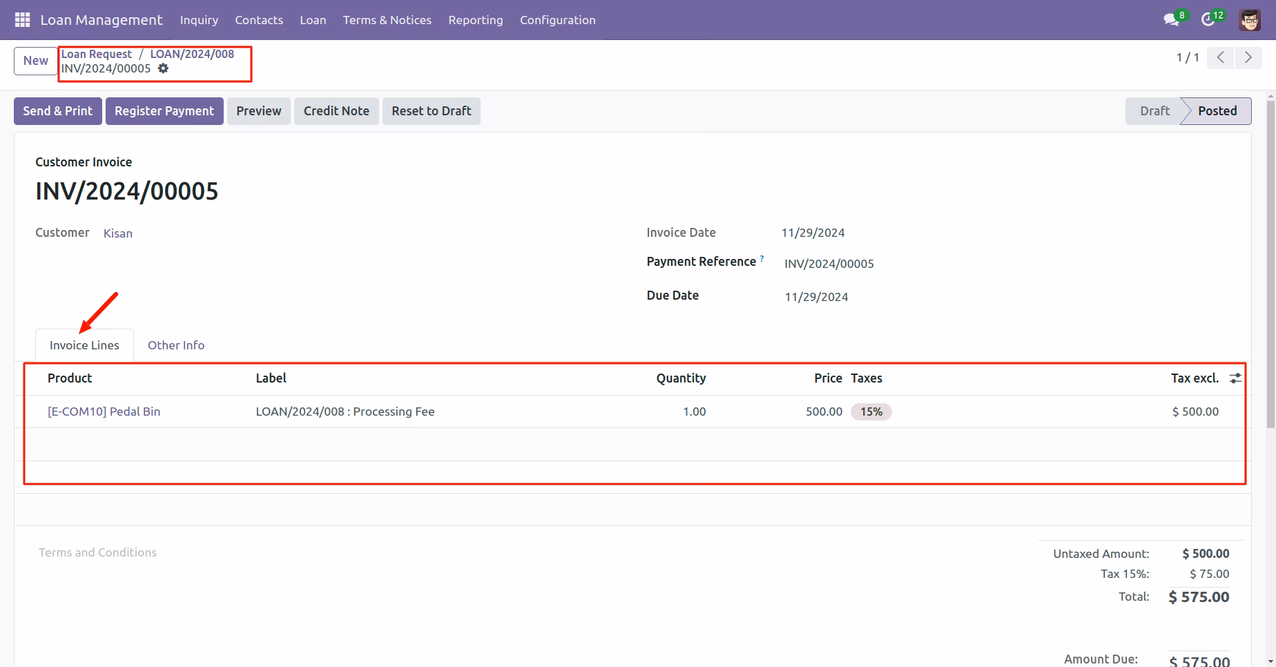Open the Inquiry menu
The height and width of the screenshot is (667, 1276).
coord(199,20)
